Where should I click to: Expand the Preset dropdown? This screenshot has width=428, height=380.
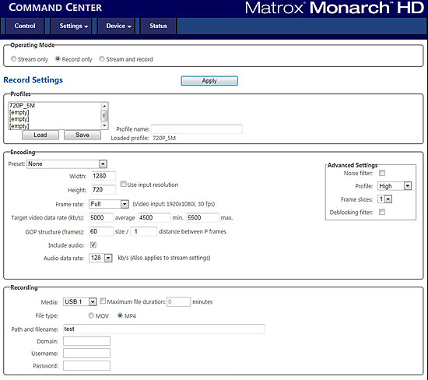tap(103, 164)
